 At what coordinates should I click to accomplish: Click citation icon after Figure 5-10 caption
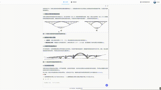pos(62,62)
